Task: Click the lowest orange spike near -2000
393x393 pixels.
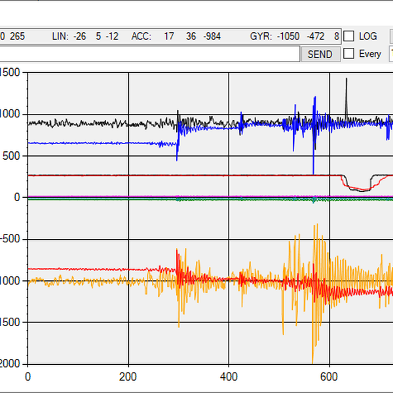Action: (x=313, y=361)
